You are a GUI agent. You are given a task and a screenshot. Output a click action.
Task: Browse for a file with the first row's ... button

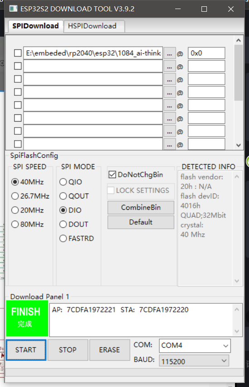coord(170,53)
